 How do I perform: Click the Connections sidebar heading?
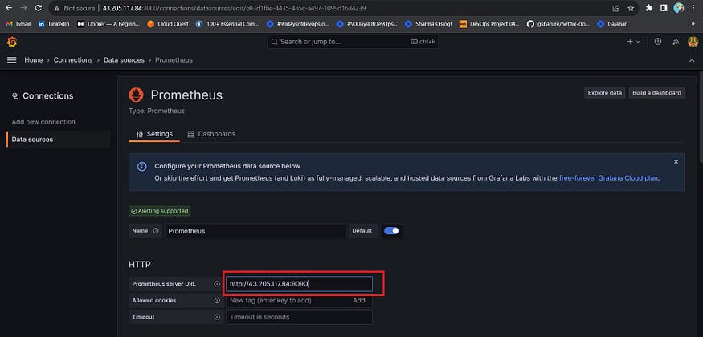point(43,95)
